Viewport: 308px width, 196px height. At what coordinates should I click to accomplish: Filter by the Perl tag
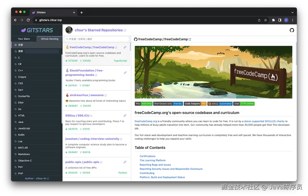click(x=37, y=167)
